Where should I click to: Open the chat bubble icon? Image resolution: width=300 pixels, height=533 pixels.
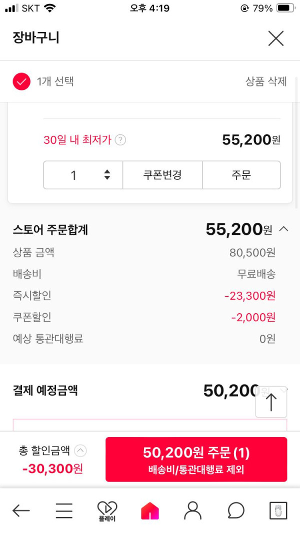pyautogui.click(x=235, y=511)
